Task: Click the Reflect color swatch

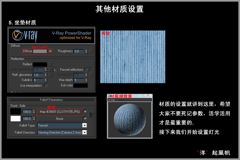Action: 40,64
